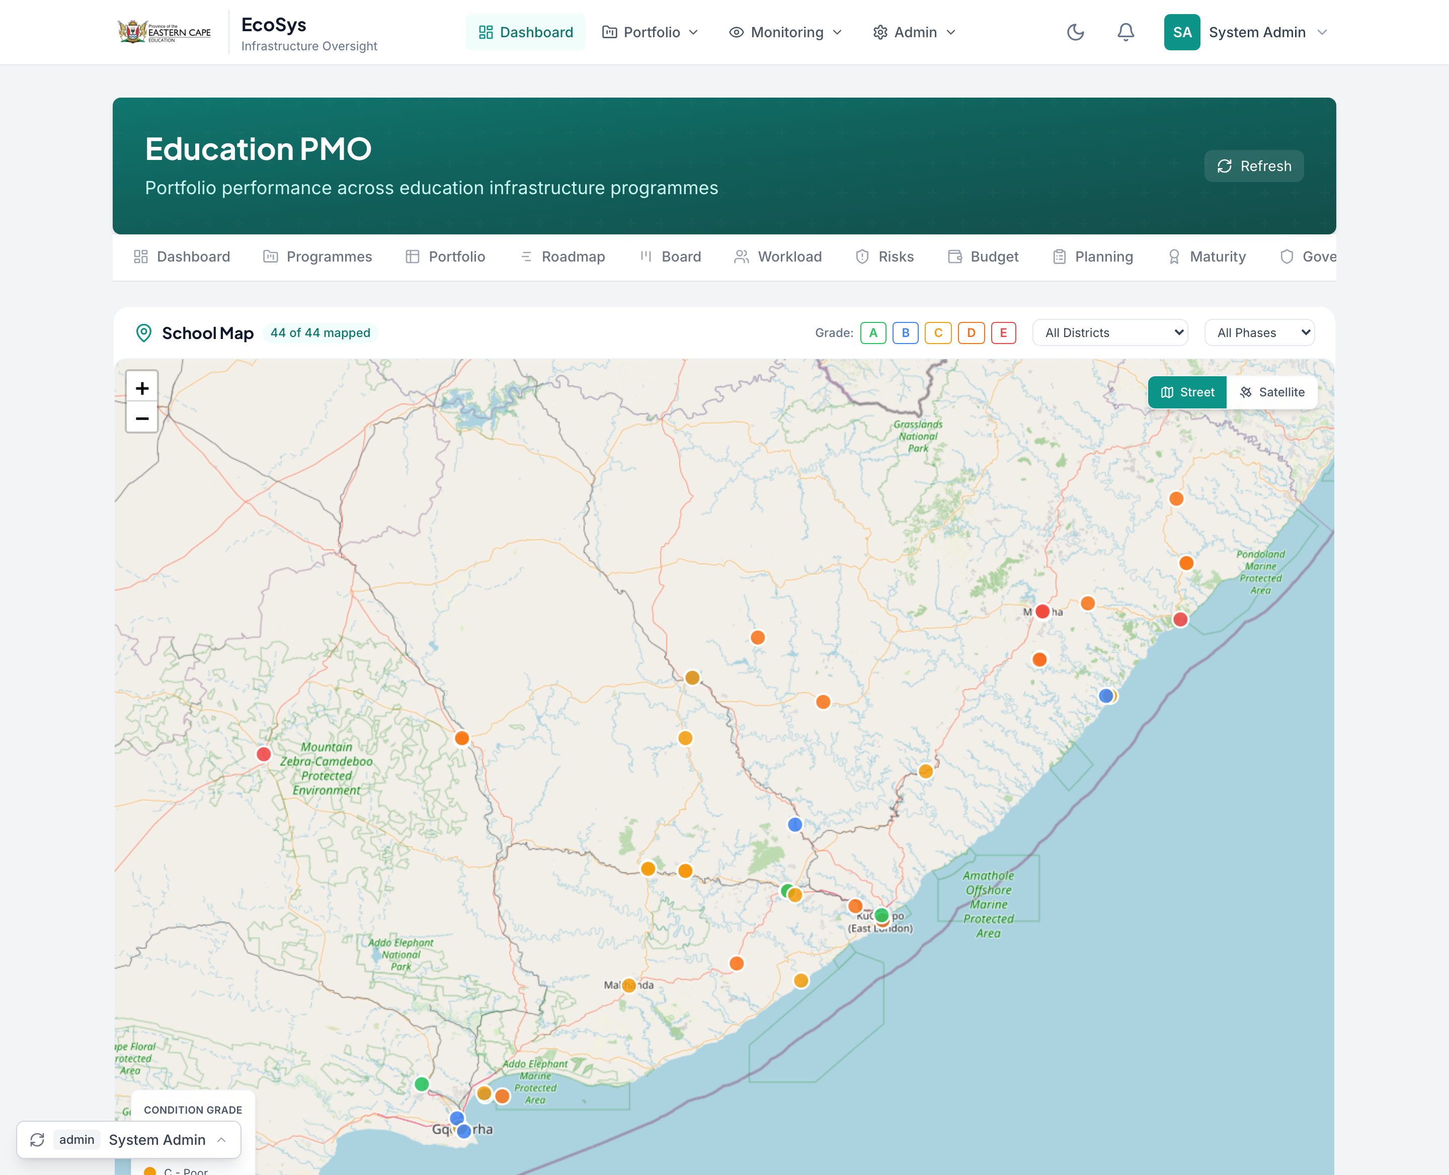
Task: Open the All Districts dropdown
Action: [1110, 332]
